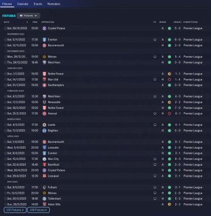This screenshot has height=216, width=211.
Task: Open the Liverpool club badge
Action: click(x=45, y=176)
